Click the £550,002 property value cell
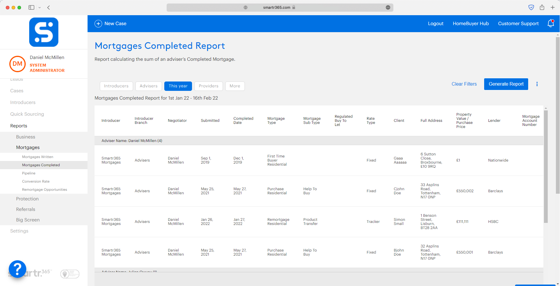The width and height of the screenshot is (560, 286). pyautogui.click(x=465, y=191)
